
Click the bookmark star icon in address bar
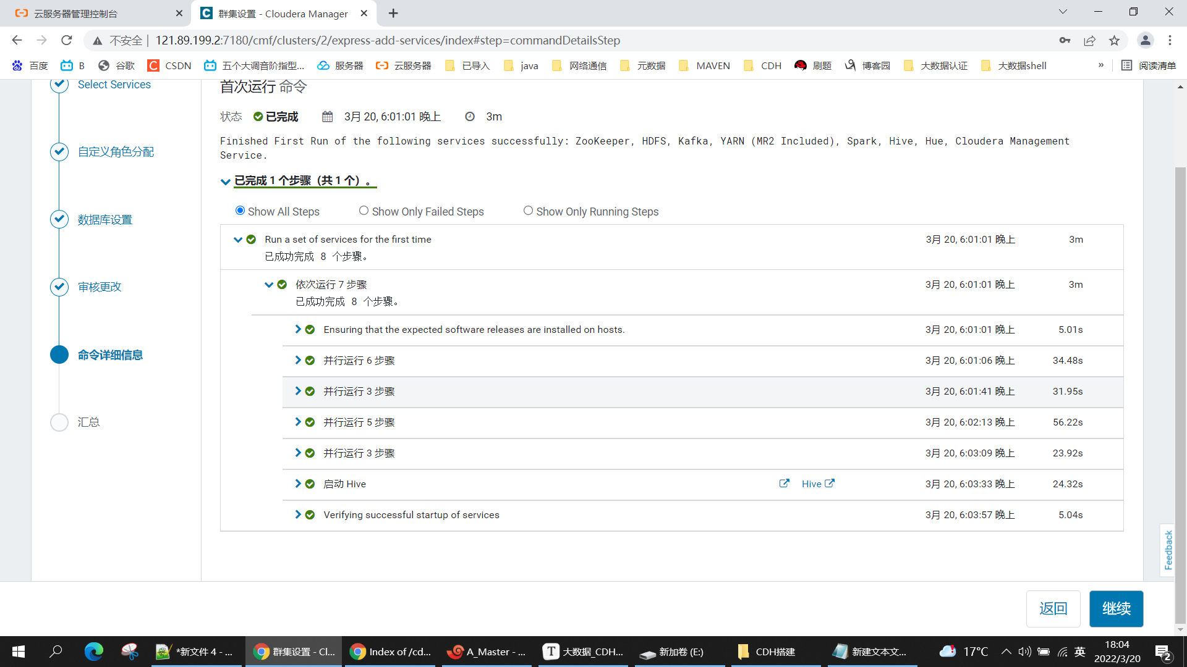(1114, 41)
